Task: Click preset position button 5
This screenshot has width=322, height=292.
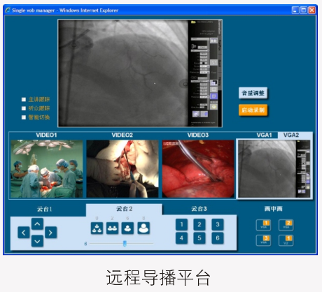Action: (199, 238)
